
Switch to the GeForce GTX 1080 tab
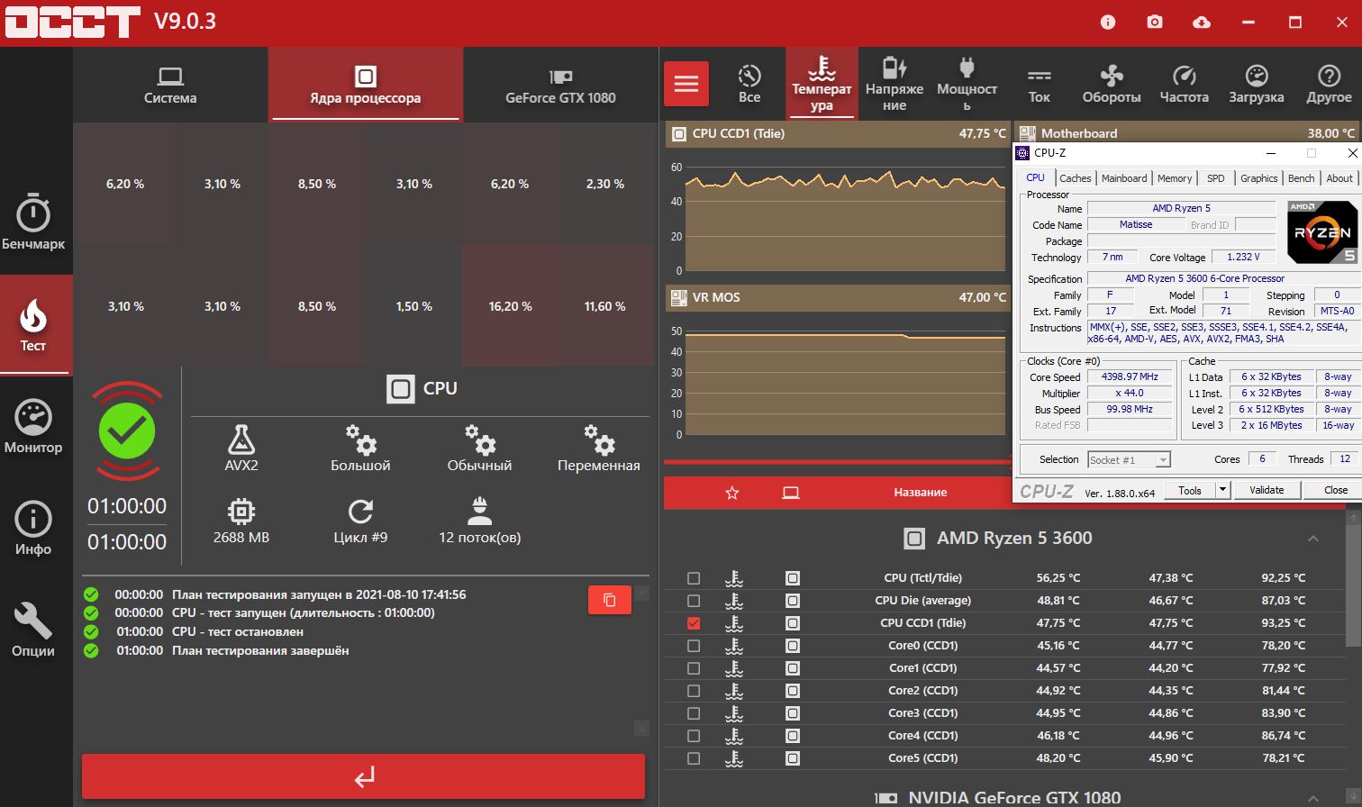click(560, 86)
